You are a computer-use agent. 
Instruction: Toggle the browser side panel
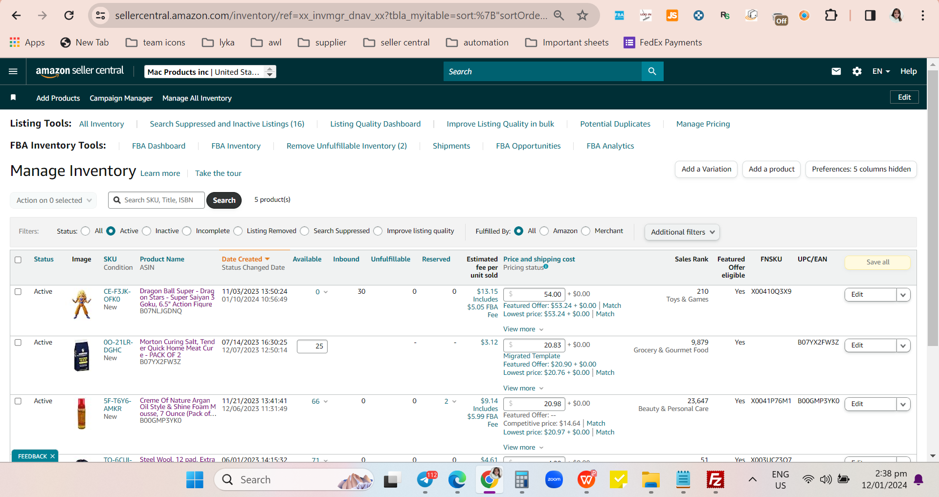click(x=870, y=16)
